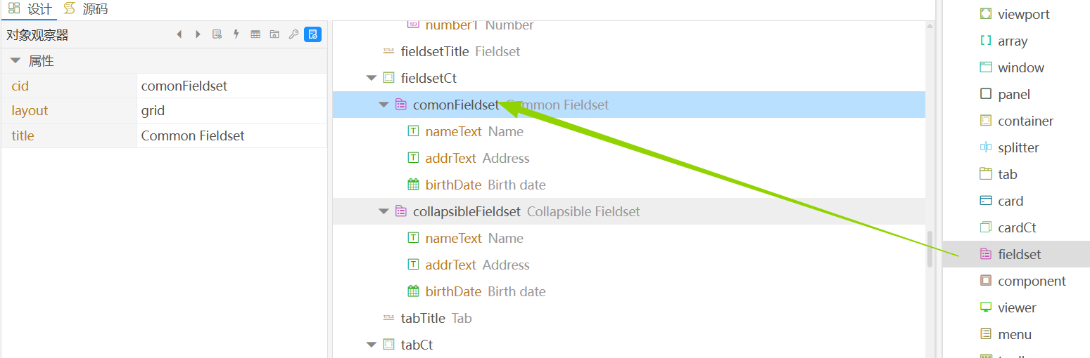Switch to the 设计 design tab

coord(30,9)
